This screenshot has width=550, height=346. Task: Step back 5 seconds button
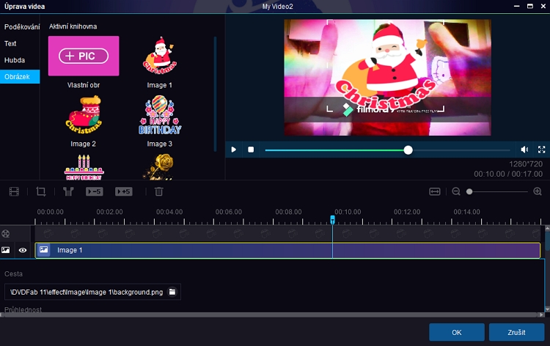tap(95, 192)
